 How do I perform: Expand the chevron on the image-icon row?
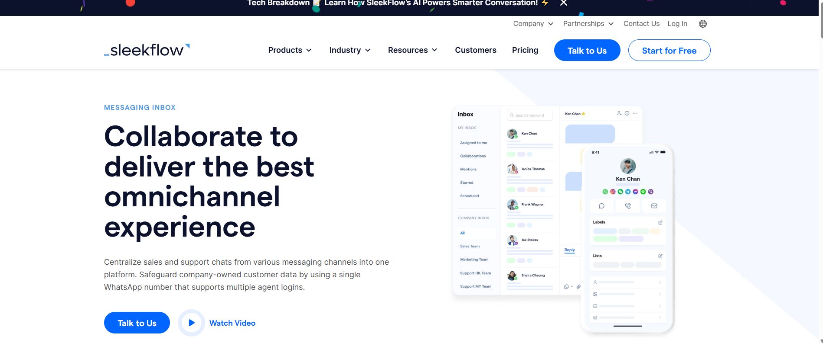660,294
